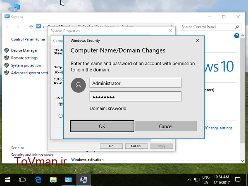The width and height of the screenshot is (248, 186).
Task: Open File Explorer from taskbar
Action: [x=53, y=180]
